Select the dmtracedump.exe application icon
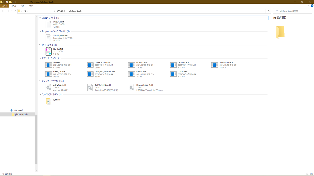The image size is (314, 176). [90, 65]
